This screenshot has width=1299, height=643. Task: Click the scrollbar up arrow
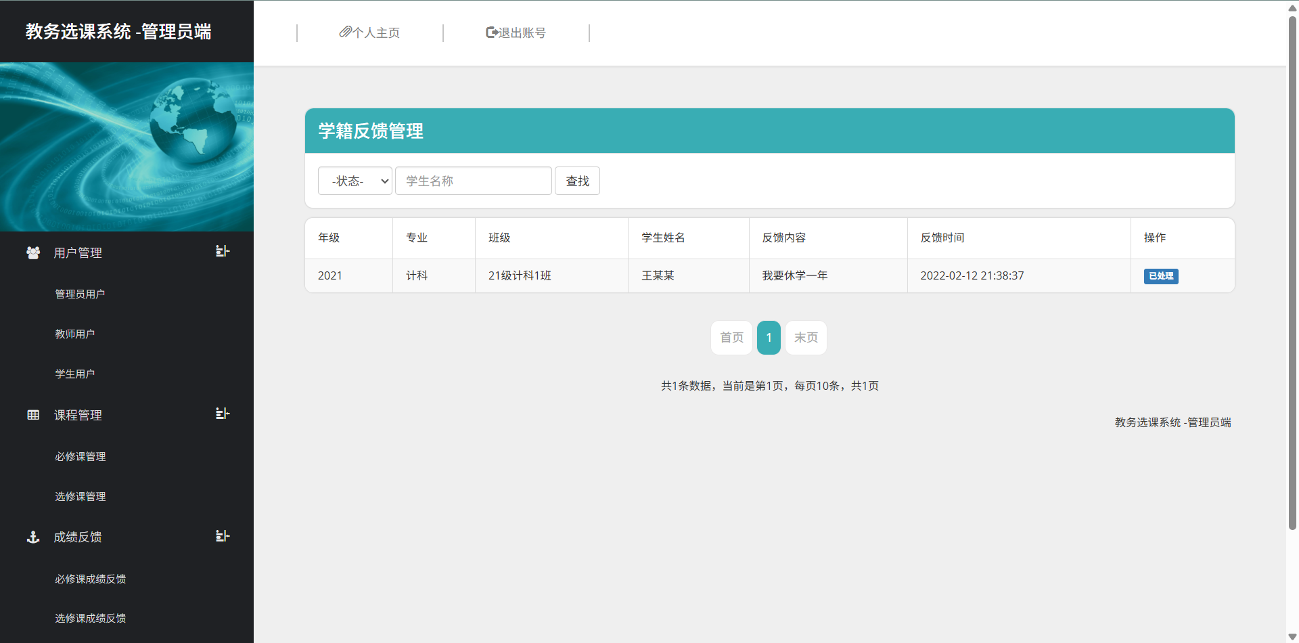coord(1292,7)
